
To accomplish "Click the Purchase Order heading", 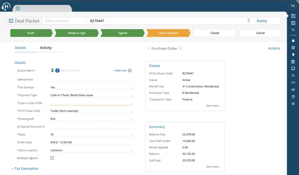I will 164,49.
